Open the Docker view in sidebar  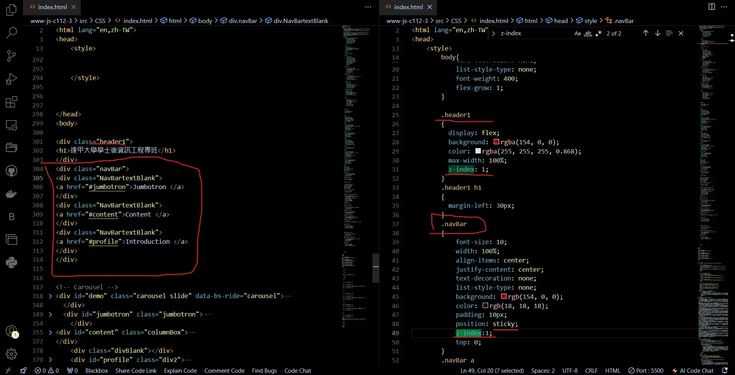11,194
